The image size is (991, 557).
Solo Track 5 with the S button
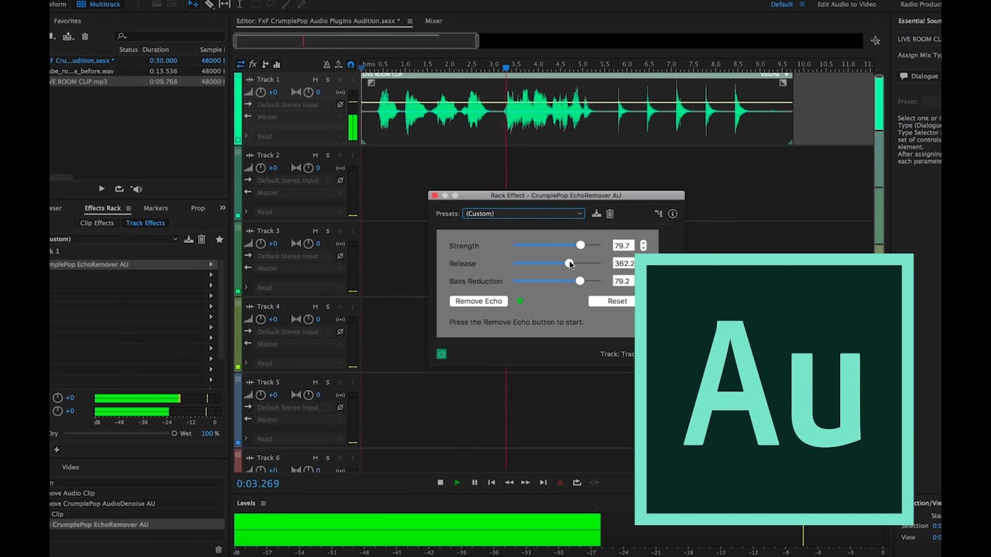pyautogui.click(x=327, y=383)
